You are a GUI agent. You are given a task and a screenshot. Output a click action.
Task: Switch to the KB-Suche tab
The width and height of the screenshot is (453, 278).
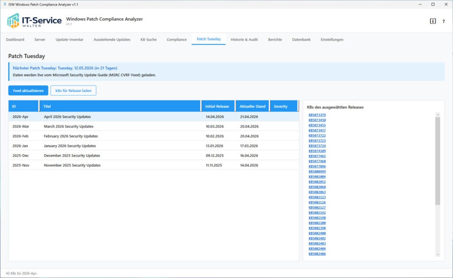point(148,39)
